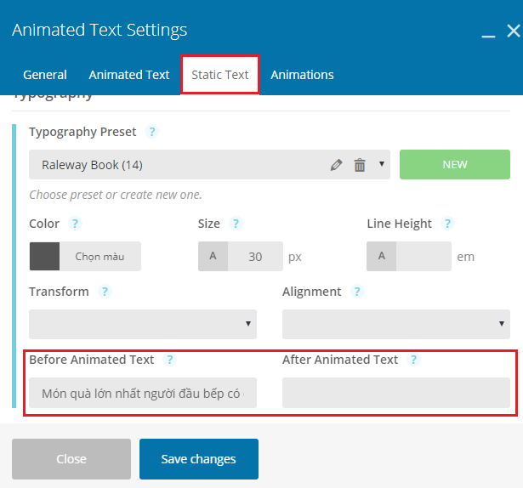Click the pencil edit preset icon
The image size is (523, 488).
click(337, 165)
